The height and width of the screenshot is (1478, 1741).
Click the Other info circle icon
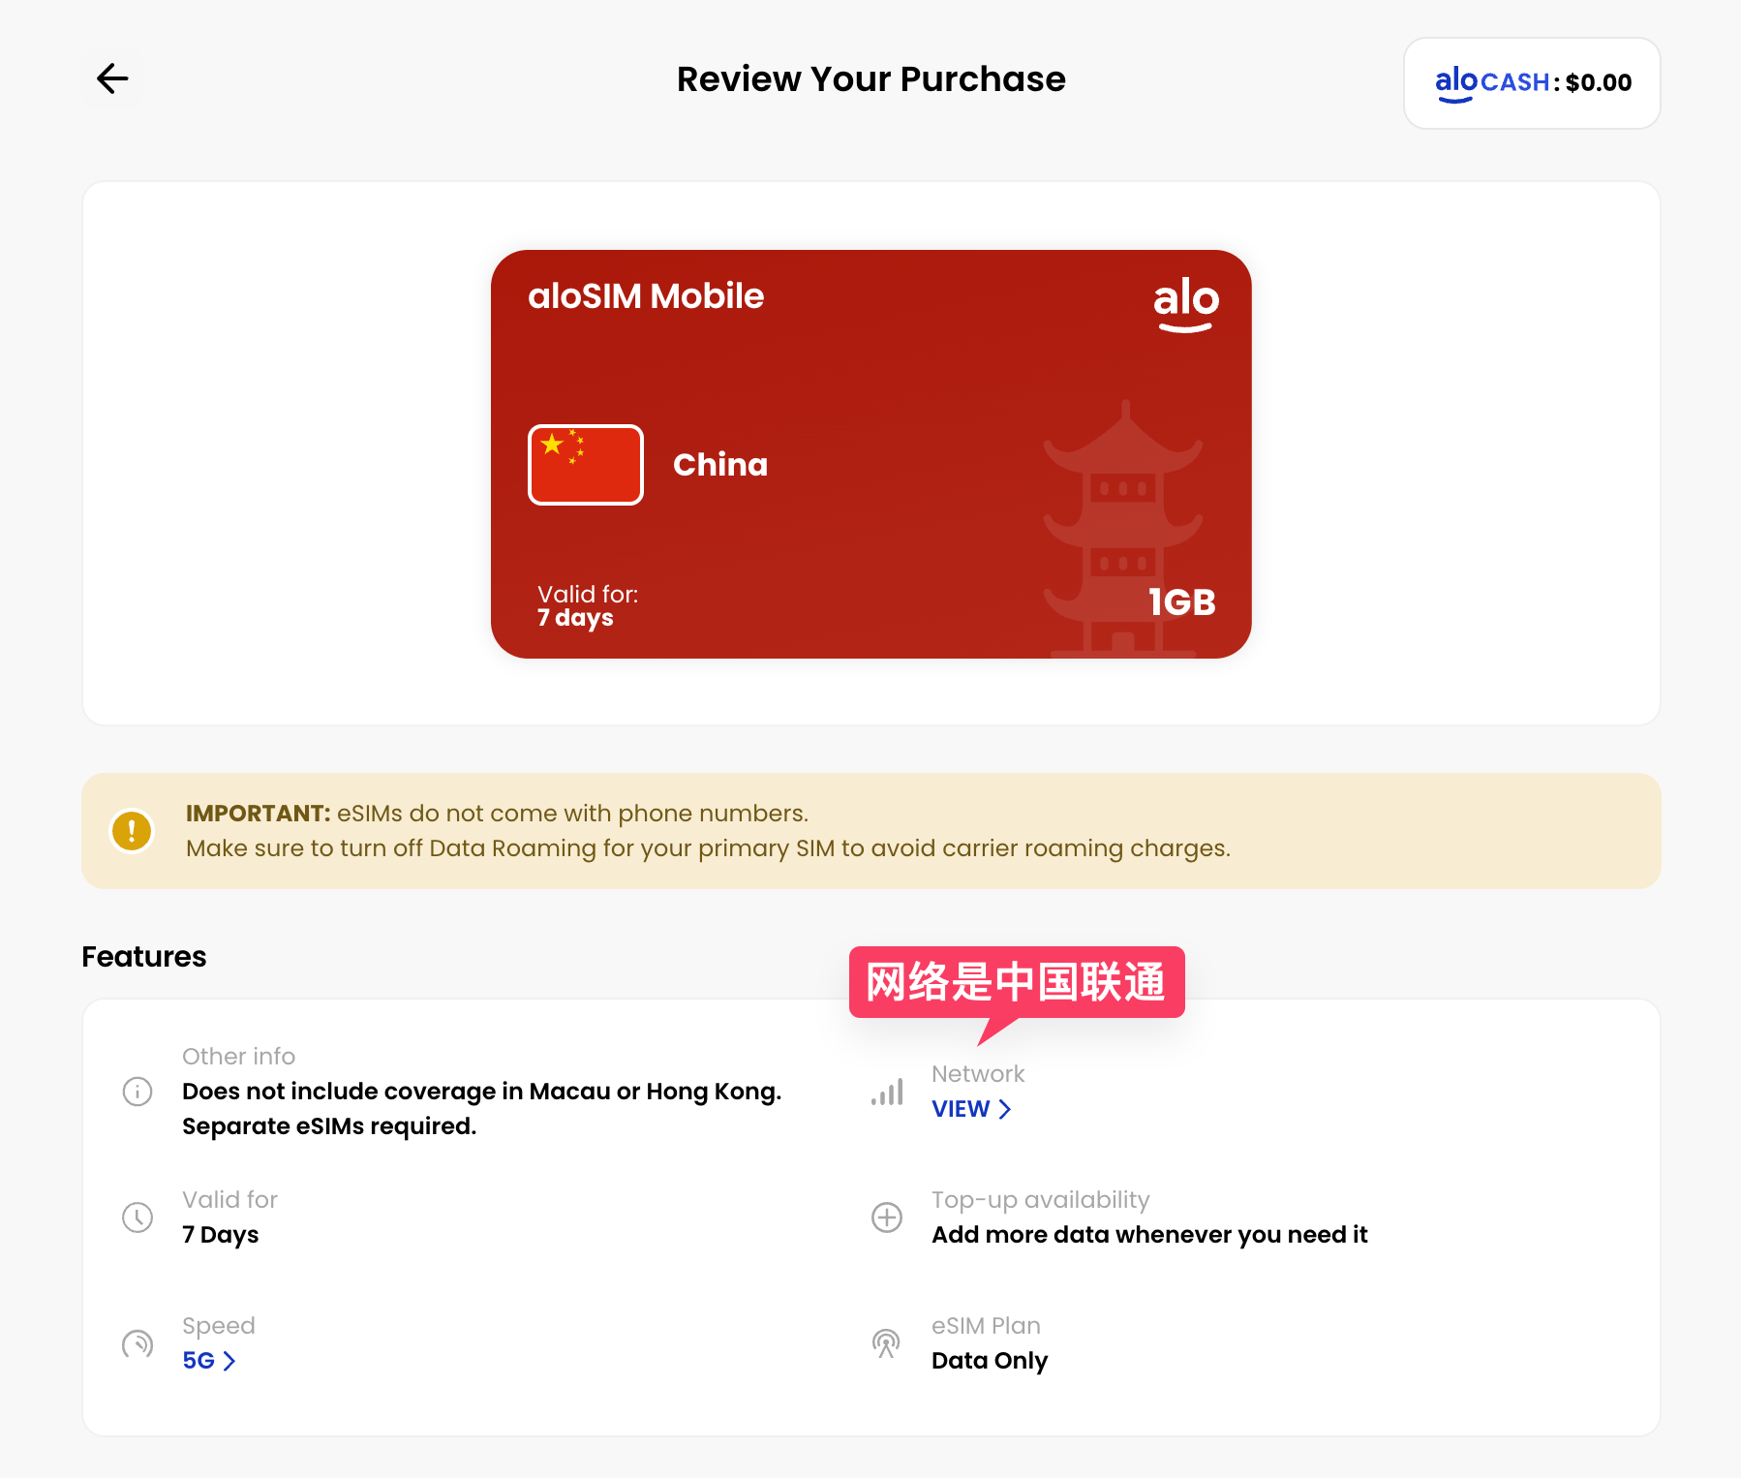click(x=137, y=1092)
